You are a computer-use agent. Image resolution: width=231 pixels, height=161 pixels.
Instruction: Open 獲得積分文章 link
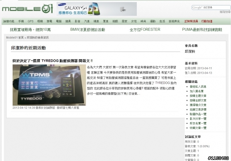(198, 105)
